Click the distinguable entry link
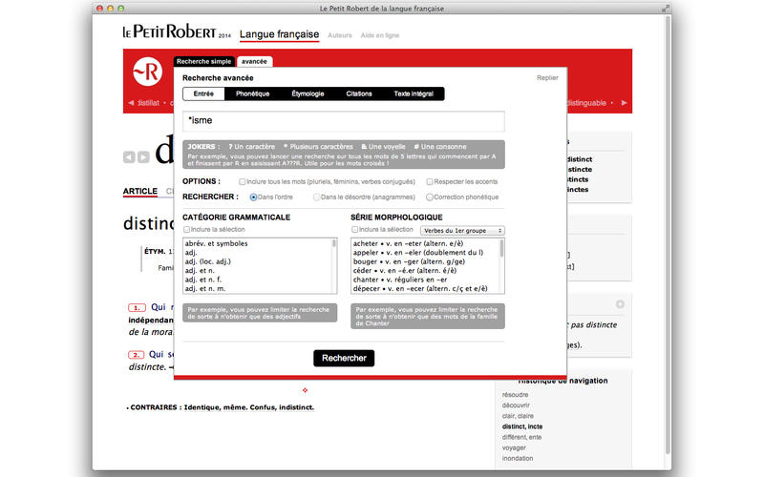The width and height of the screenshot is (764, 477). click(x=586, y=103)
